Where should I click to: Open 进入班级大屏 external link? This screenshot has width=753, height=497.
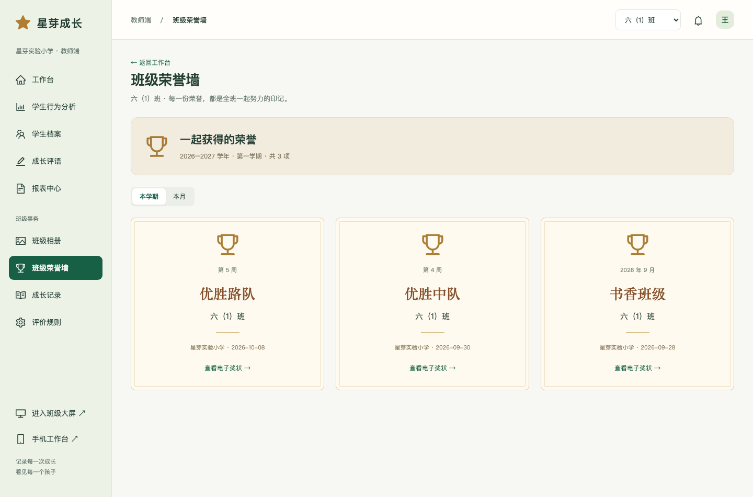(55, 413)
